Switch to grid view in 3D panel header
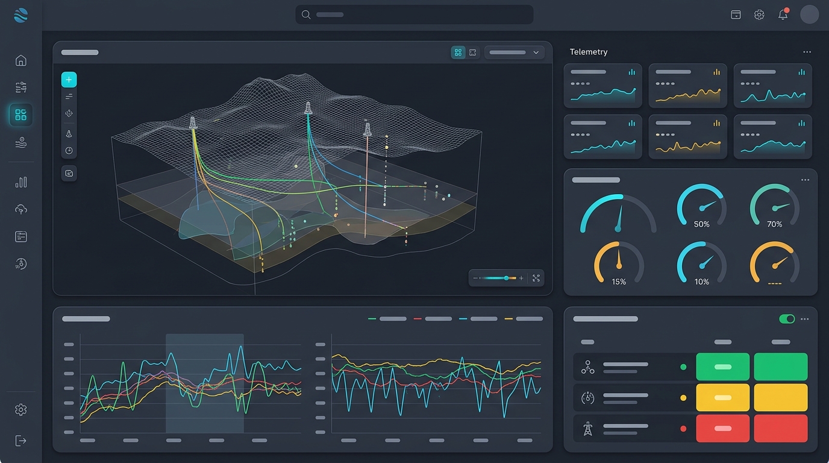The width and height of the screenshot is (829, 463). [458, 52]
